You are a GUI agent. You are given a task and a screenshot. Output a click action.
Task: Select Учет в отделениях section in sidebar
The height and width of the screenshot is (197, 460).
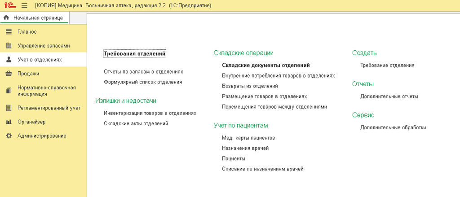pos(40,60)
